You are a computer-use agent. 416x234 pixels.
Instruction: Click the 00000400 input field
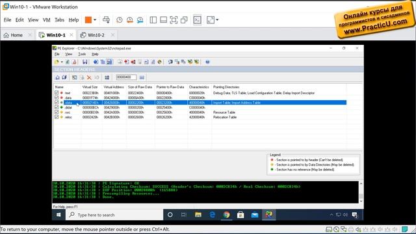(x=126, y=77)
